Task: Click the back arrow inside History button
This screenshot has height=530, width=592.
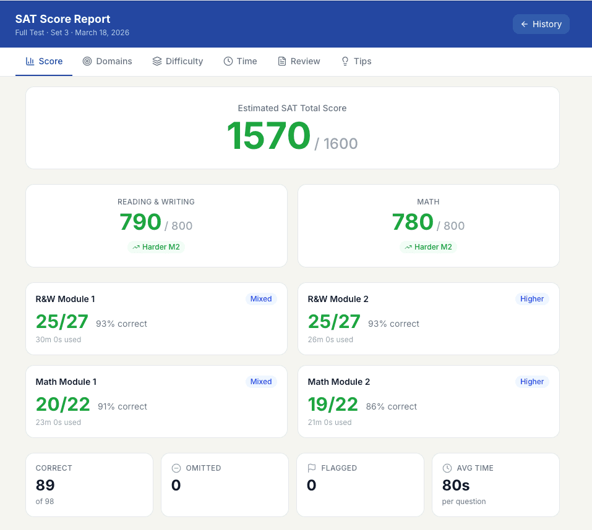Action: click(x=525, y=24)
